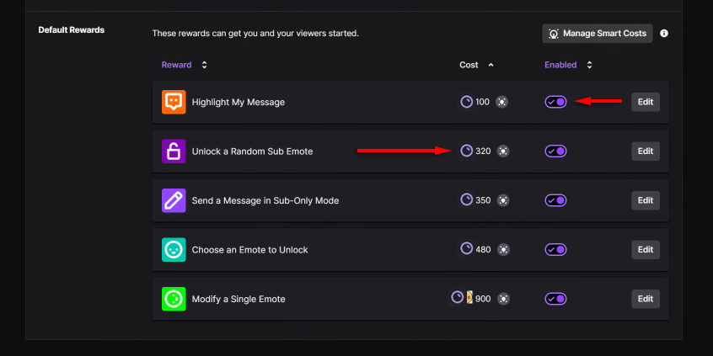Toggle the Send a Message in Sub-Only Mode switch

pyautogui.click(x=555, y=200)
